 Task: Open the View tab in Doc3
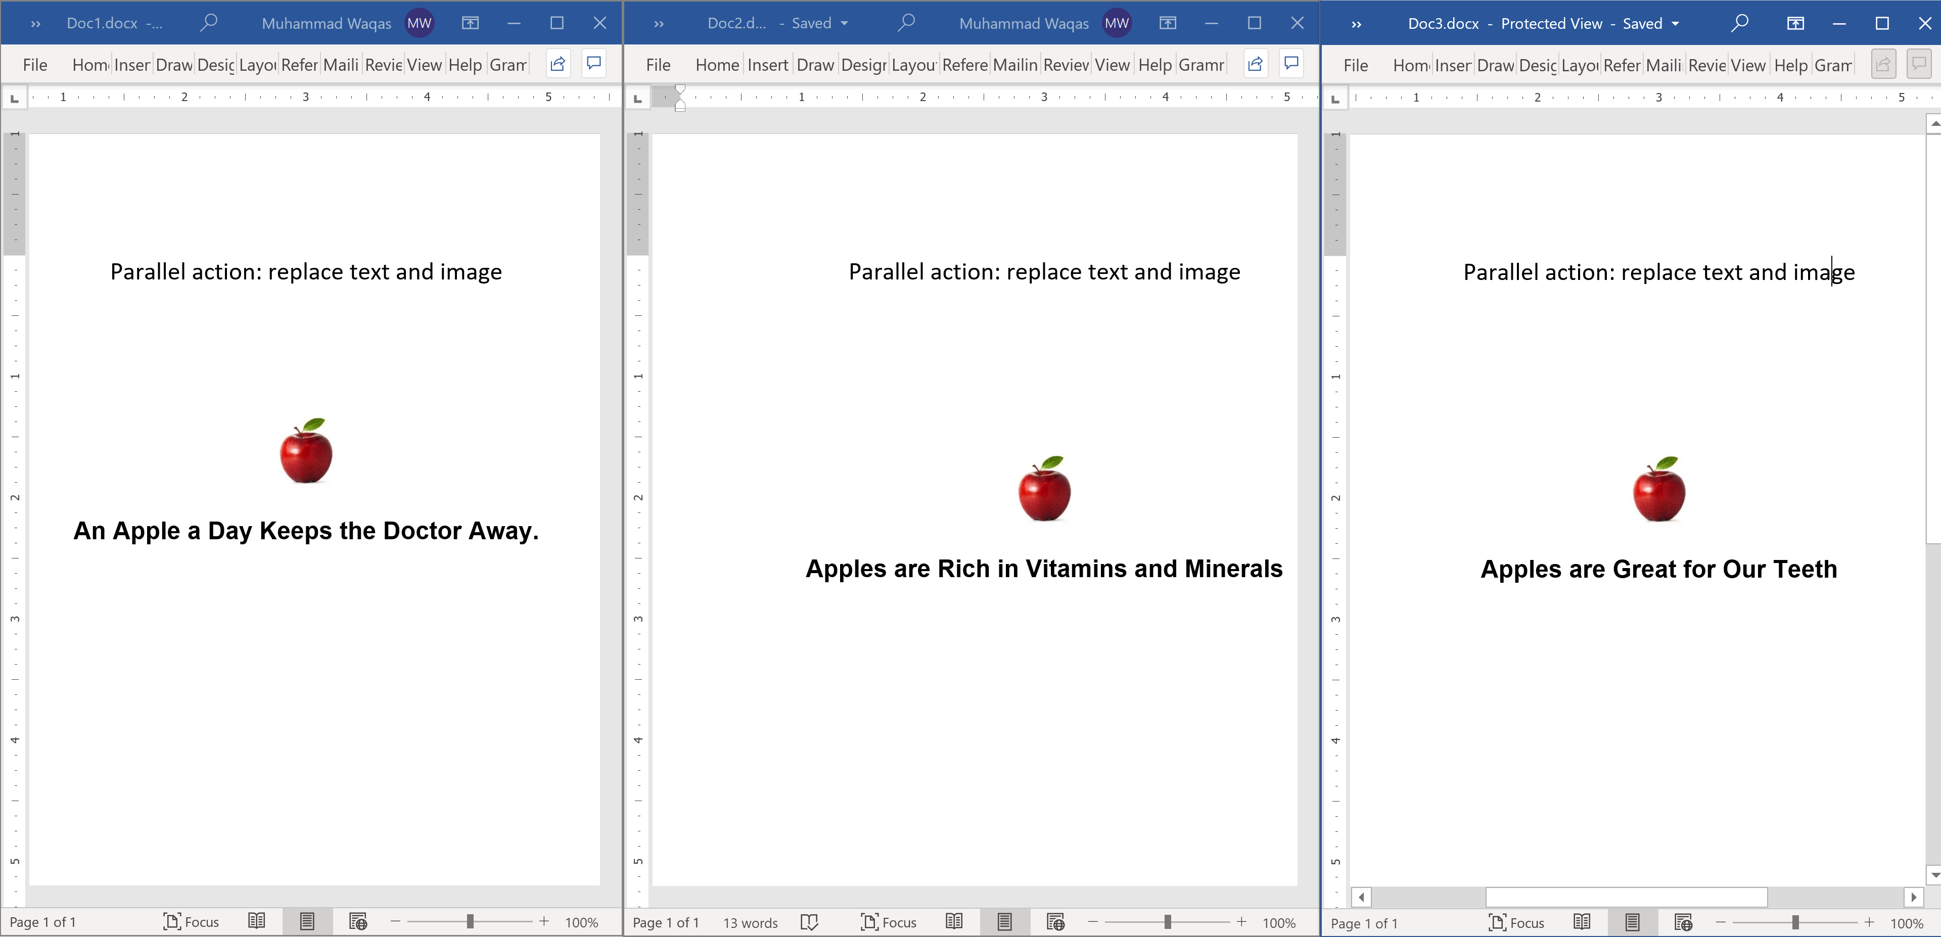1747,66
